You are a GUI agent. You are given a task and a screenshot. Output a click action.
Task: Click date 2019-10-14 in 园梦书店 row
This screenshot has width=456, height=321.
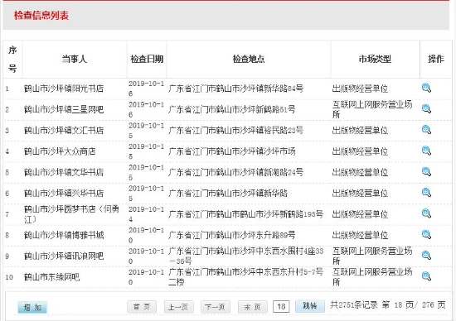[147, 214]
